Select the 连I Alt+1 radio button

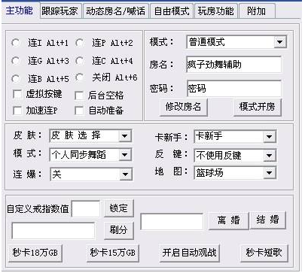pyautogui.click(x=16, y=43)
